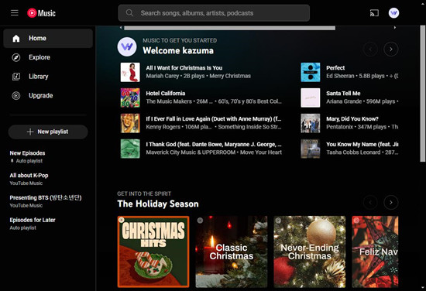Show previous Welcome kazuma songs
The image size is (426, 291).
(x=370, y=49)
